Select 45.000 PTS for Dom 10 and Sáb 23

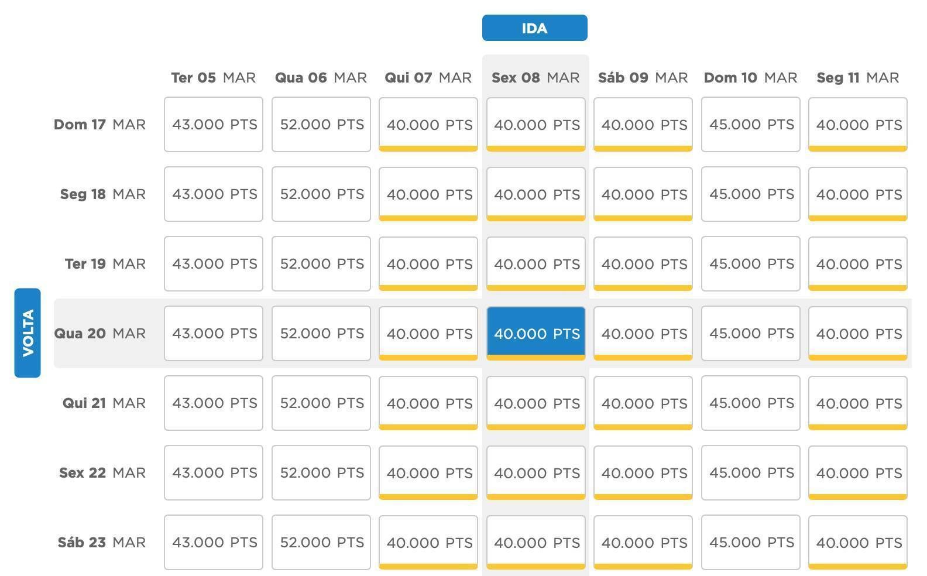(750, 542)
